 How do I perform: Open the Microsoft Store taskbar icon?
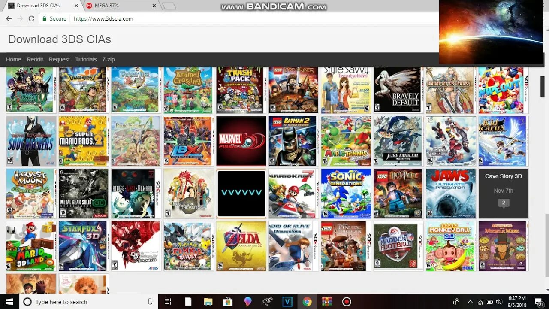coord(228,302)
